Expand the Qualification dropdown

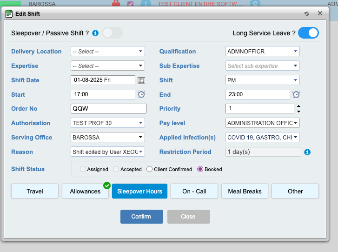[x=263, y=52]
